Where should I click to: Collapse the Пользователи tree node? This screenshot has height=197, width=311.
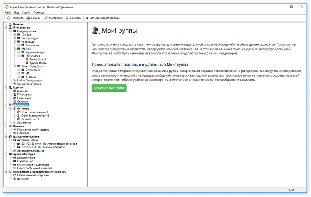click(x=6, y=28)
